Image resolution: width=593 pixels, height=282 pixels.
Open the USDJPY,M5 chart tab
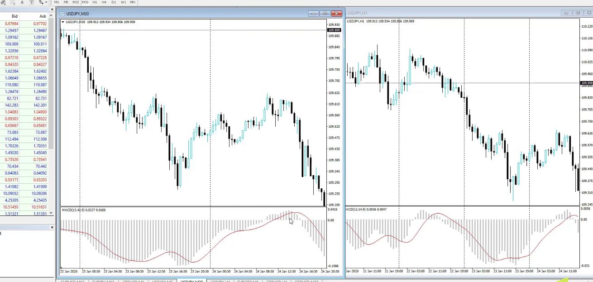pos(162,281)
